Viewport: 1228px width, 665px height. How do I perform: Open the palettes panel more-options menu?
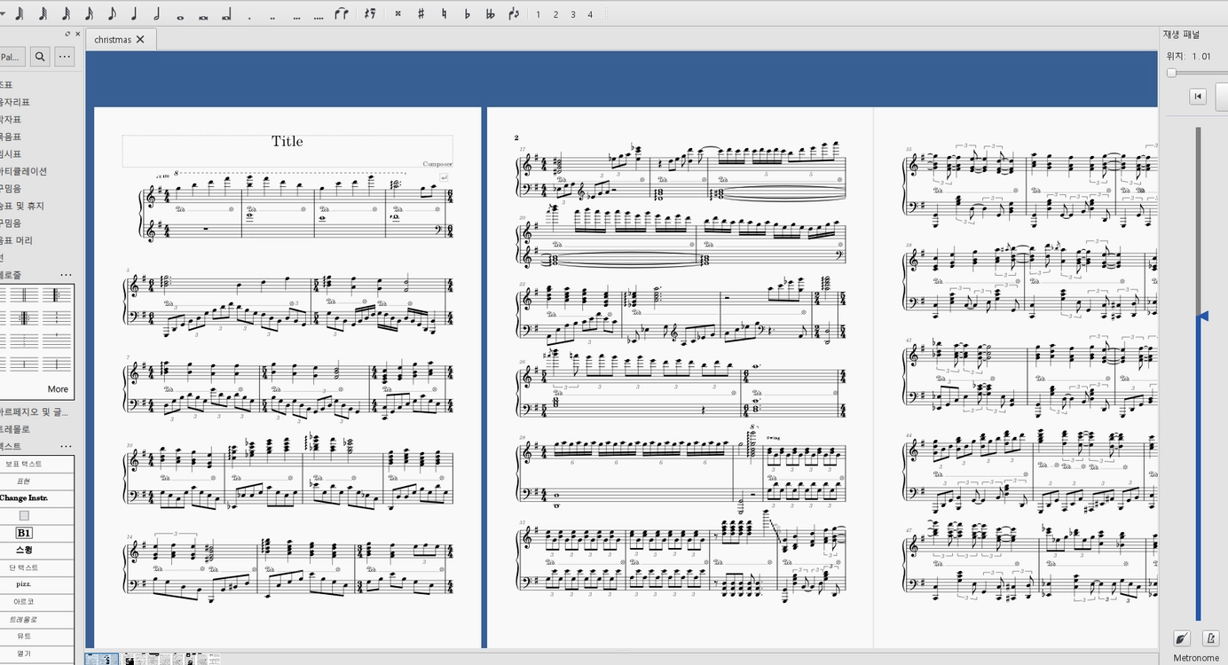(x=65, y=57)
